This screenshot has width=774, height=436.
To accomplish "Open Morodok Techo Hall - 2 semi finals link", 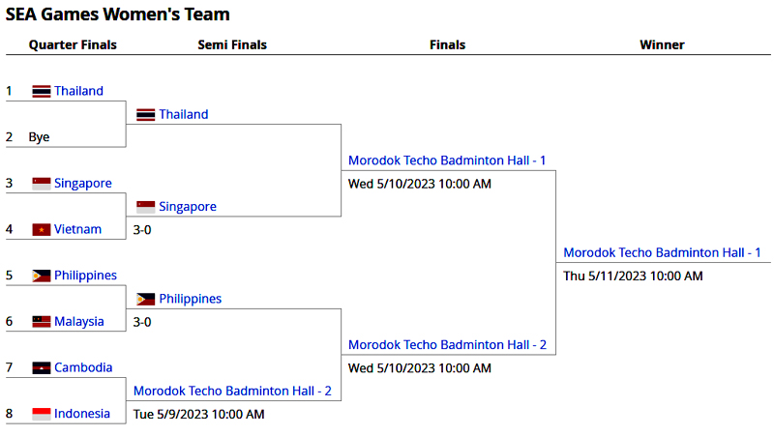I will [232, 392].
